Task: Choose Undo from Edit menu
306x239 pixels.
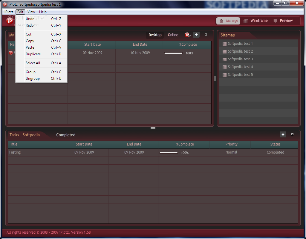Action: pyautogui.click(x=41, y=19)
